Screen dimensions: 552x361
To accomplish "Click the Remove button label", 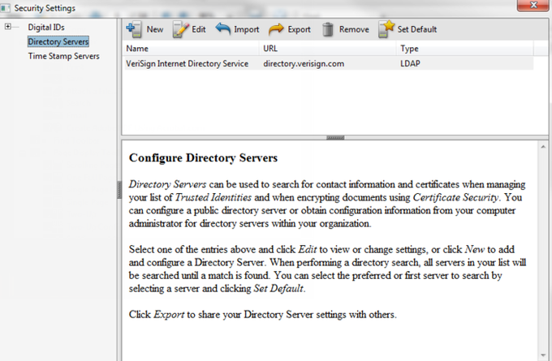I will pos(354,29).
